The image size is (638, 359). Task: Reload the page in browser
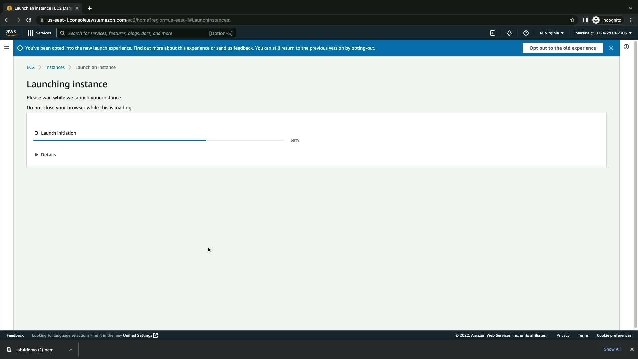click(x=29, y=20)
